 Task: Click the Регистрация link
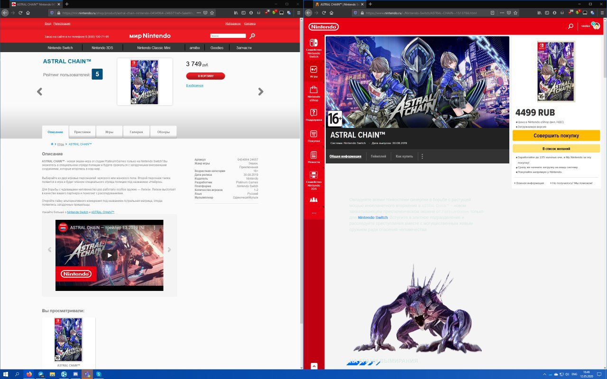click(x=61, y=23)
